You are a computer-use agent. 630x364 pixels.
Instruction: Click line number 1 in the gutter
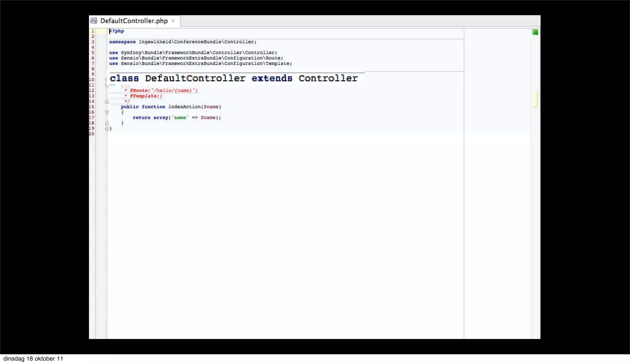point(93,31)
